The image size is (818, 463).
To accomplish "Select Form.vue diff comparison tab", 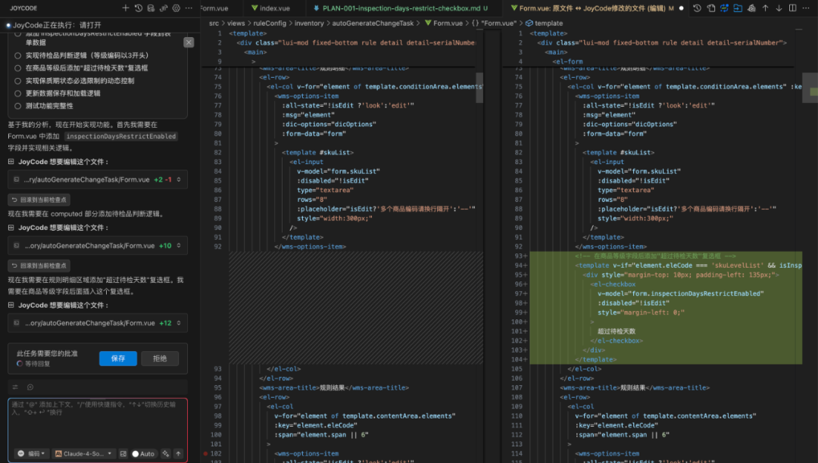I will pos(597,8).
